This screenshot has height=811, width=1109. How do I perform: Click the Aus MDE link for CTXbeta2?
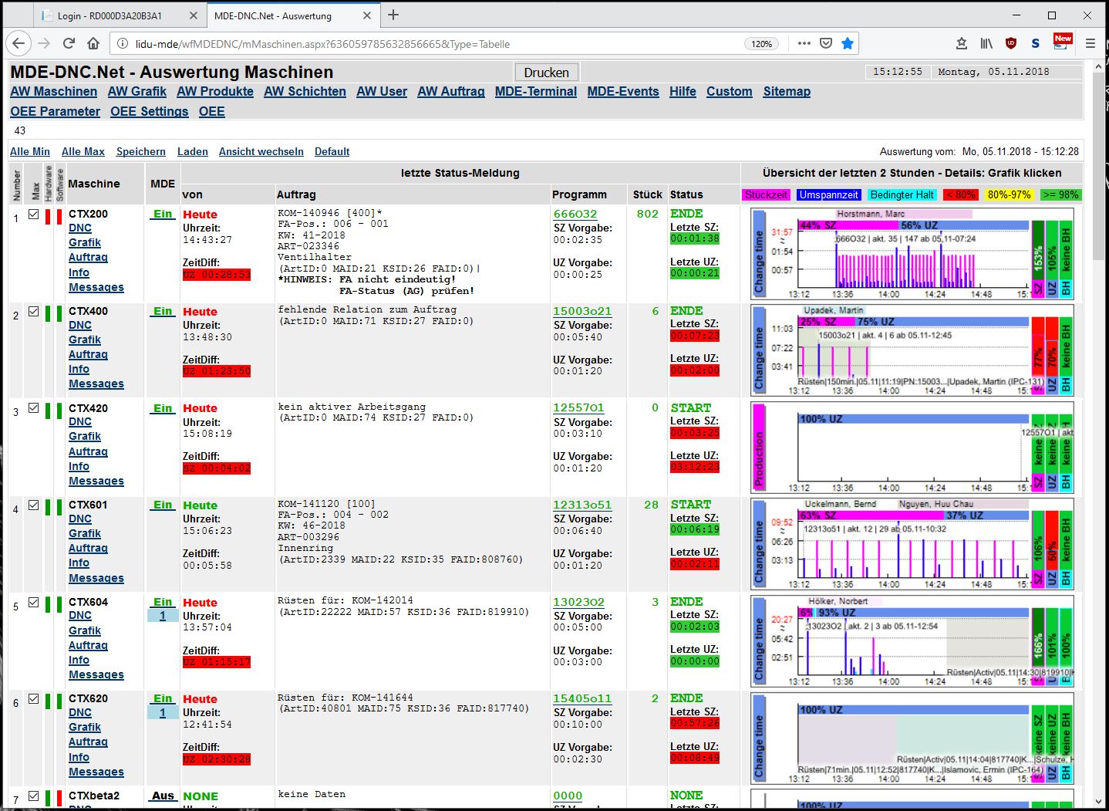[x=163, y=796]
